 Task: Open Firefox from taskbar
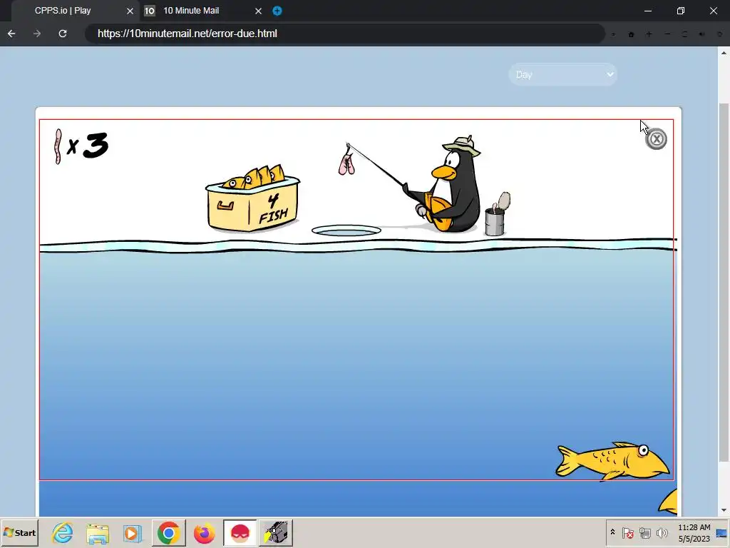pyautogui.click(x=205, y=532)
